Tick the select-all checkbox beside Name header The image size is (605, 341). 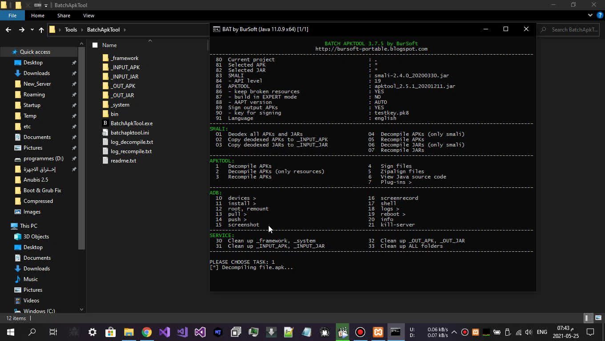click(95, 44)
